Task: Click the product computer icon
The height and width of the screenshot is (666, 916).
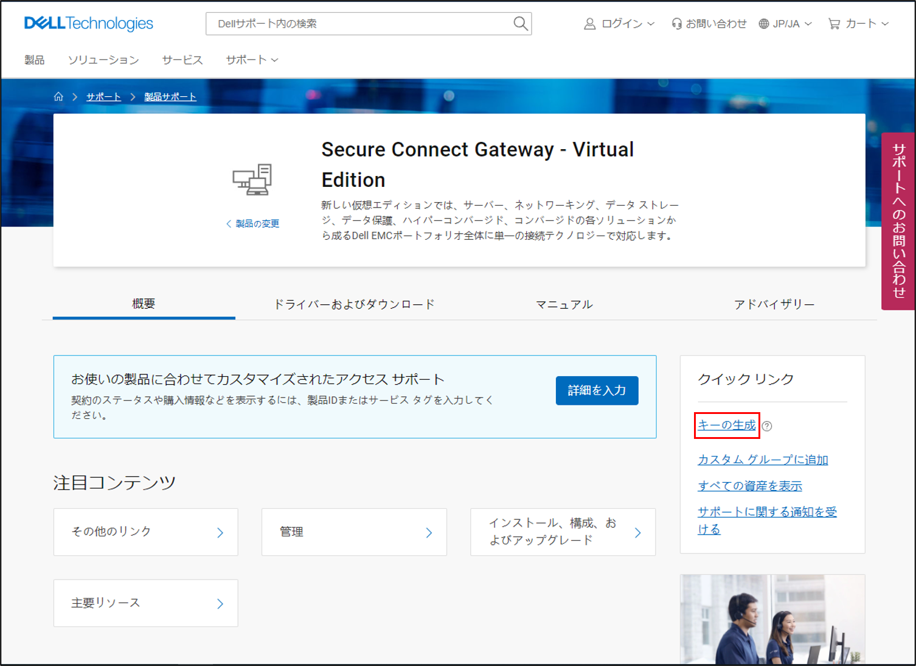Action: (252, 180)
